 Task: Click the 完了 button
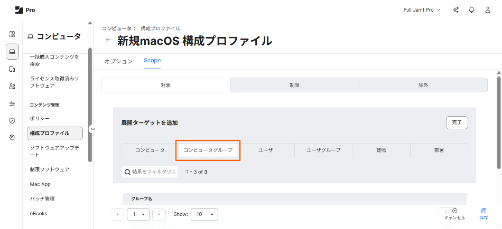(457, 122)
